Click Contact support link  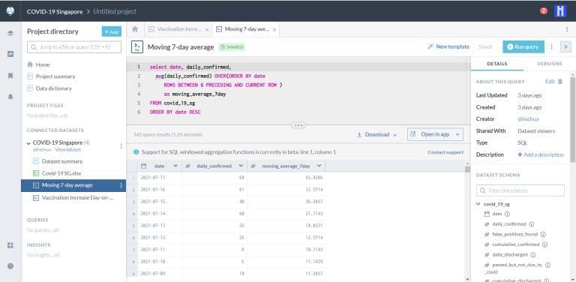click(x=445, y=152)
